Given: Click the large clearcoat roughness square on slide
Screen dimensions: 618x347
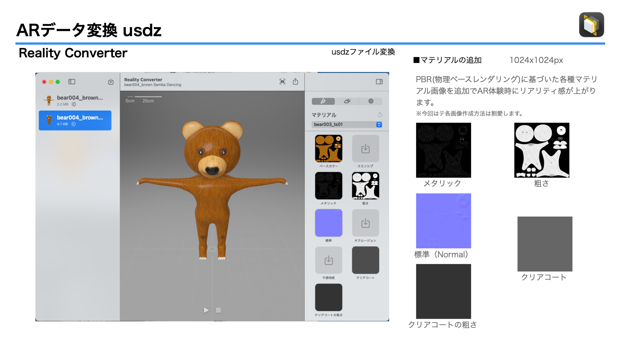Looking at the screenshot, I should [444, 291].
